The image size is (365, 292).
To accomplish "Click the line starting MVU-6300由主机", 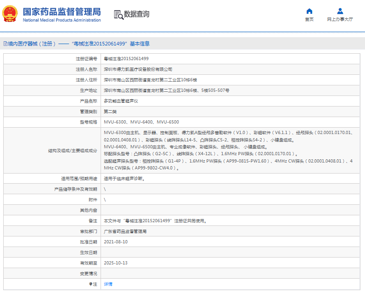I will pos(228,133).
